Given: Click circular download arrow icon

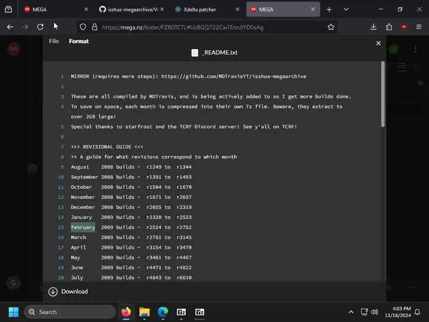Looking at the screenshot, I should pos(53,292).
